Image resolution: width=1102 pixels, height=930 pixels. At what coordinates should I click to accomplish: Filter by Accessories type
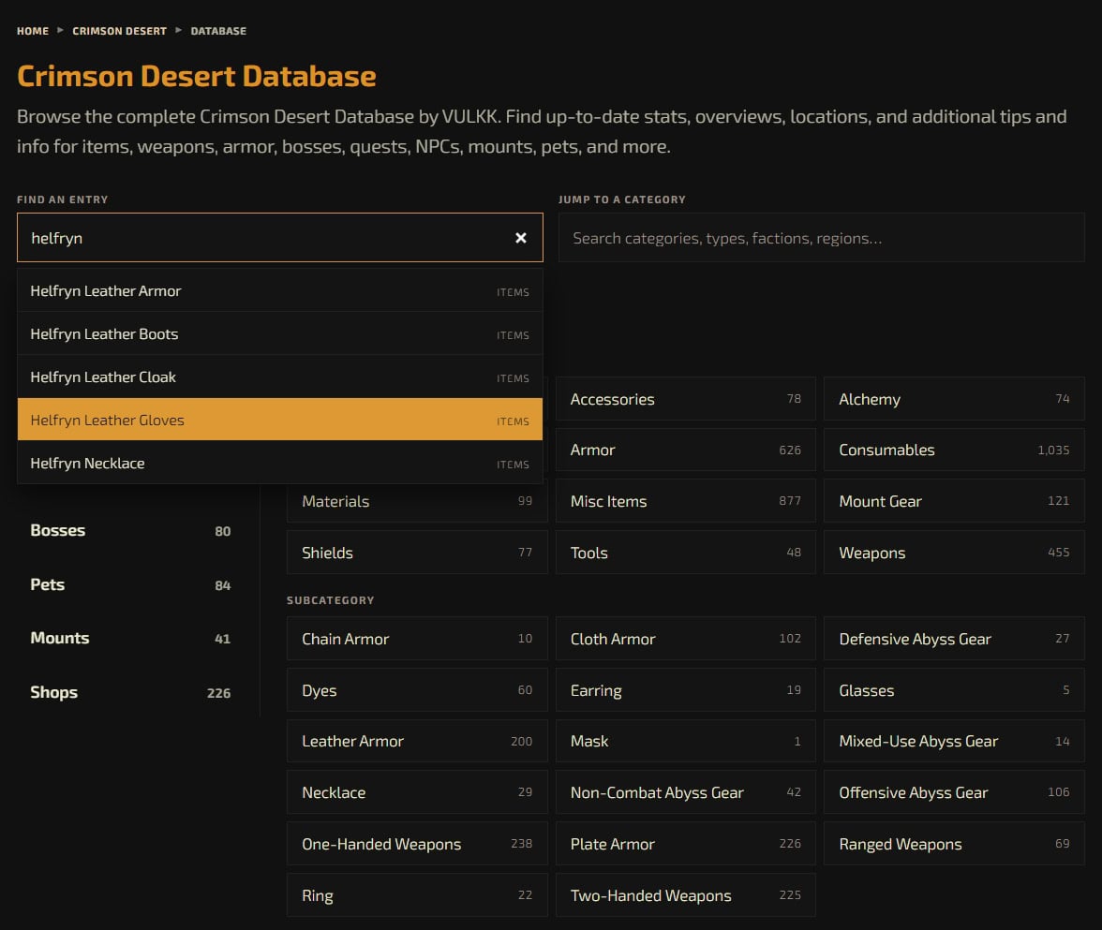coord(685,399)
